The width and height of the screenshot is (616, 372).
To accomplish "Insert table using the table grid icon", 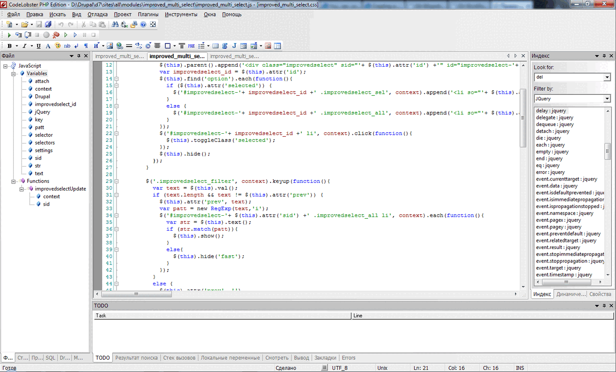I will (x=215, y=46).
